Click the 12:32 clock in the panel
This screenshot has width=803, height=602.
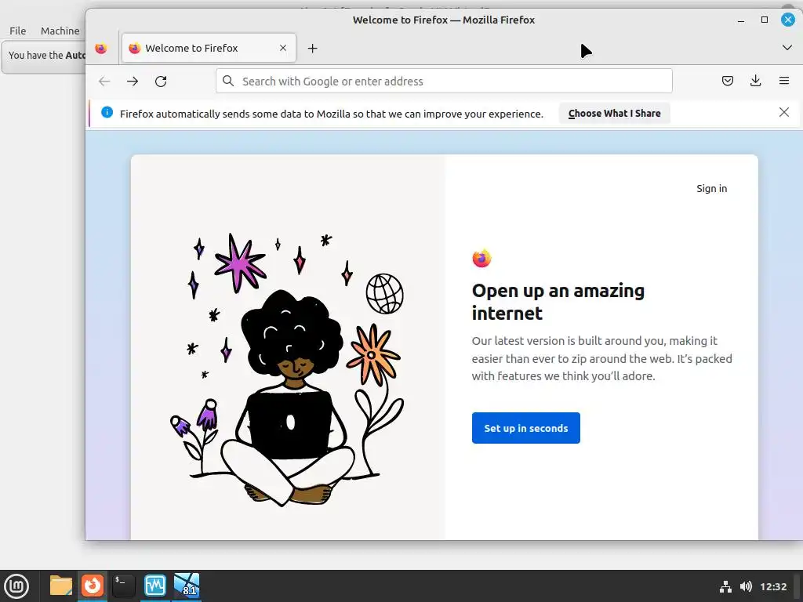click(x=772, y=586)
